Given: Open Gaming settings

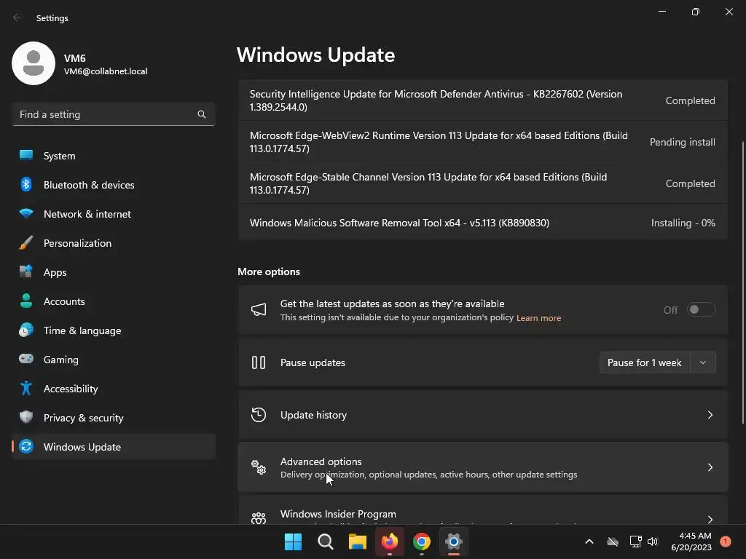Looking at the screenshot, I should [x=114, y=359].
